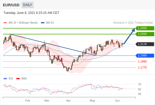Toggle the MA 50 legend label

(50, 23)
